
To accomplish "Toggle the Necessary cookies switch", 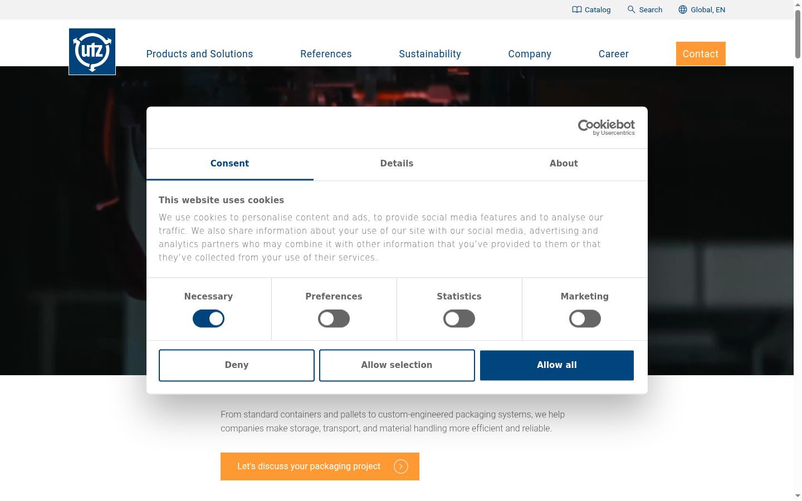I will coord(208,318).
